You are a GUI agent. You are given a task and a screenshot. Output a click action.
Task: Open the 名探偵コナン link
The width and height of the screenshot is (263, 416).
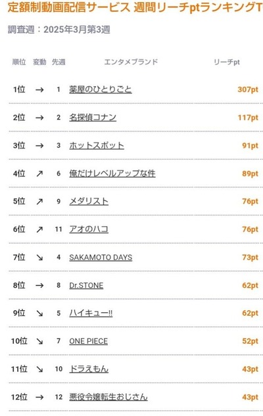tap(93, 117)
